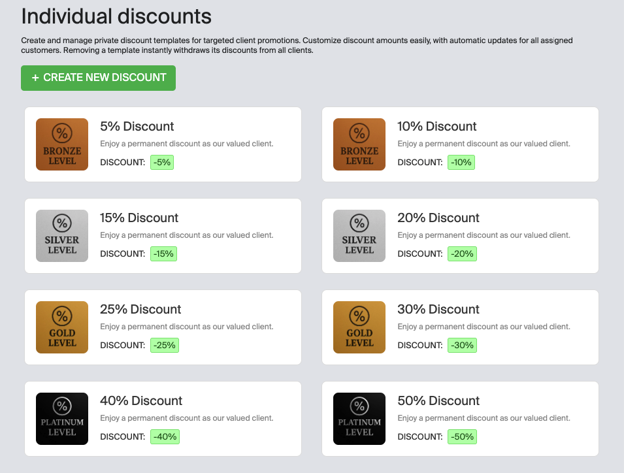624x473 pixels.
Task: Click the green -20% discount badge
Action: pyautogui.click(x=462, y=253)
